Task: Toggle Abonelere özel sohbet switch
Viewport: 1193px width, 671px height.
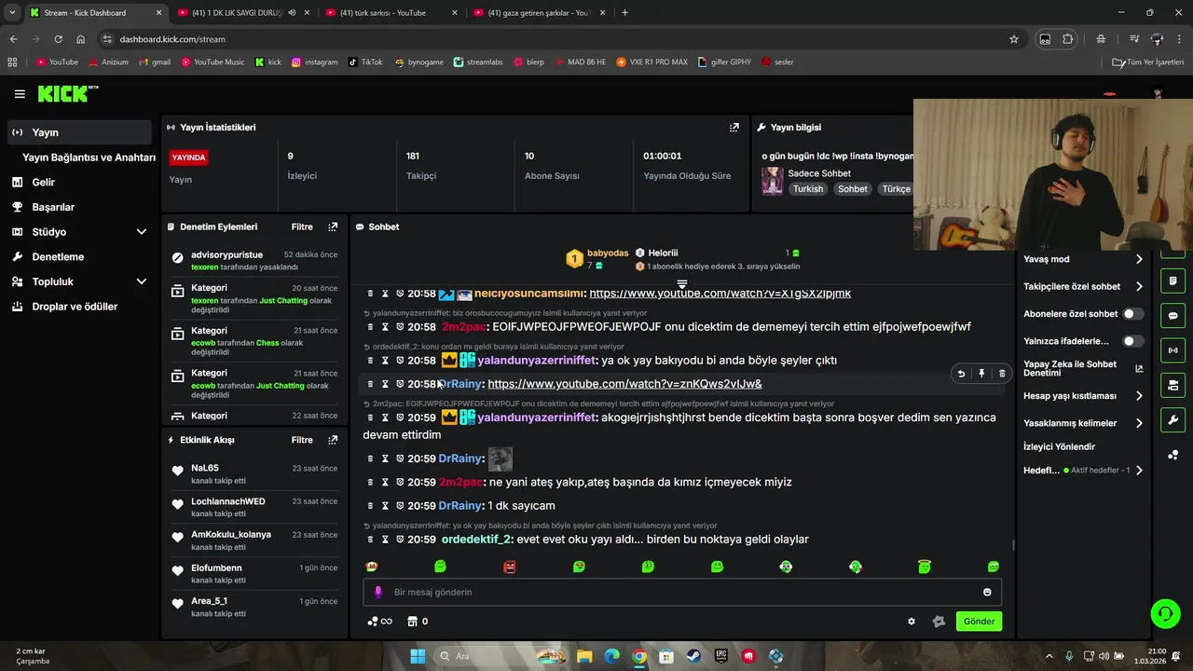Action: click(1133, 314)
